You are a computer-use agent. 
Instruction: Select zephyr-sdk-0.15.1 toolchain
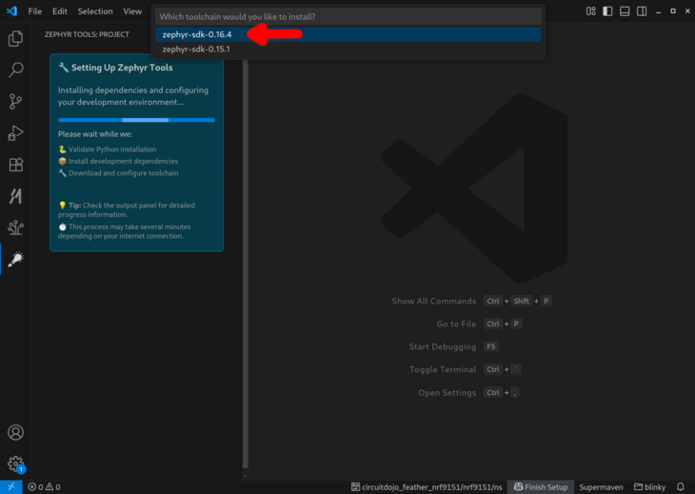click(347, 49)
